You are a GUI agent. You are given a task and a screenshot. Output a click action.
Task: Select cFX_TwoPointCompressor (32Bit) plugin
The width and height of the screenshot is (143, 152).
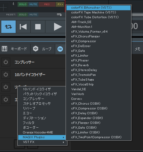point(99,137)
